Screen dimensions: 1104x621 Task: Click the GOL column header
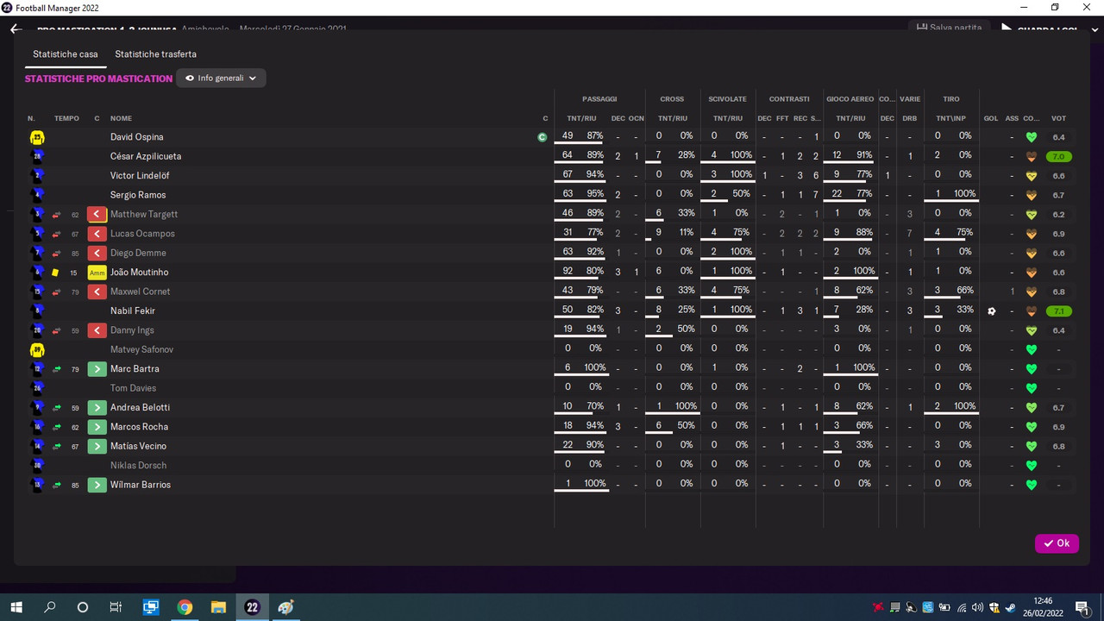pos(991,118)
